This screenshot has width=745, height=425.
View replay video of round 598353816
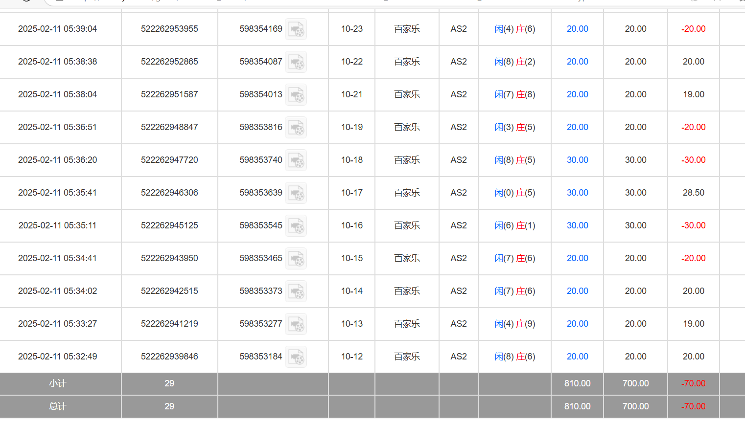[296, 128]
